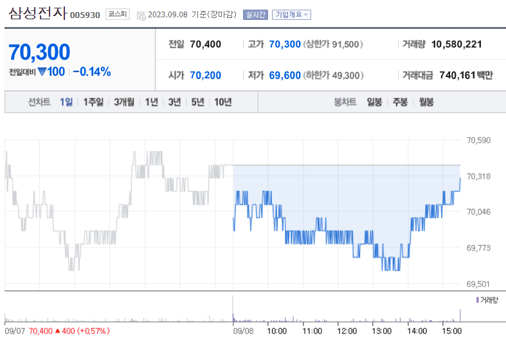Click the tall opening volume bar
Viewport: 506px width, 347px height.
[x=233, y=308]
